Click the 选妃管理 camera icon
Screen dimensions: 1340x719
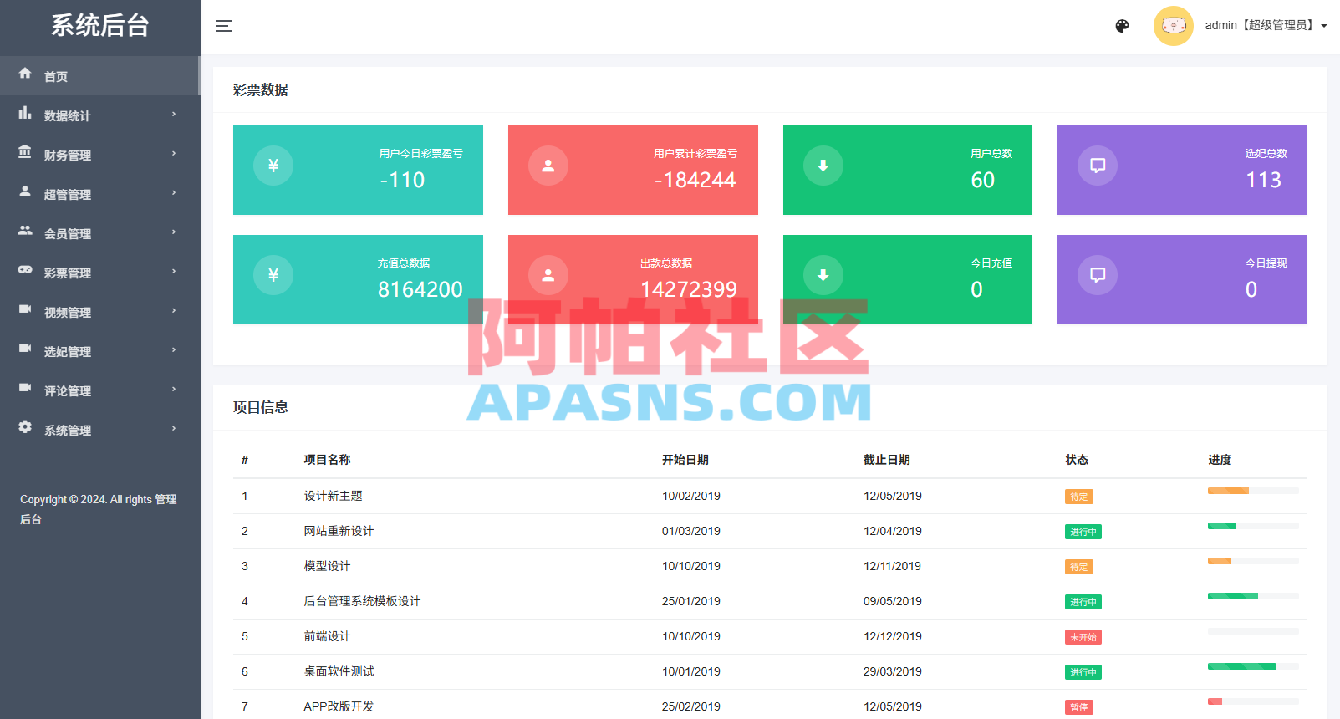(x=25, y=349)
